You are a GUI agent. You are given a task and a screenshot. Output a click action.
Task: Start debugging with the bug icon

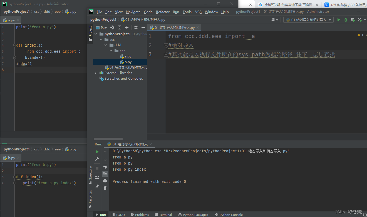[346, 20]
